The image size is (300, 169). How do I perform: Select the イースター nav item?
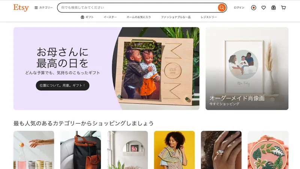(110, 17)
